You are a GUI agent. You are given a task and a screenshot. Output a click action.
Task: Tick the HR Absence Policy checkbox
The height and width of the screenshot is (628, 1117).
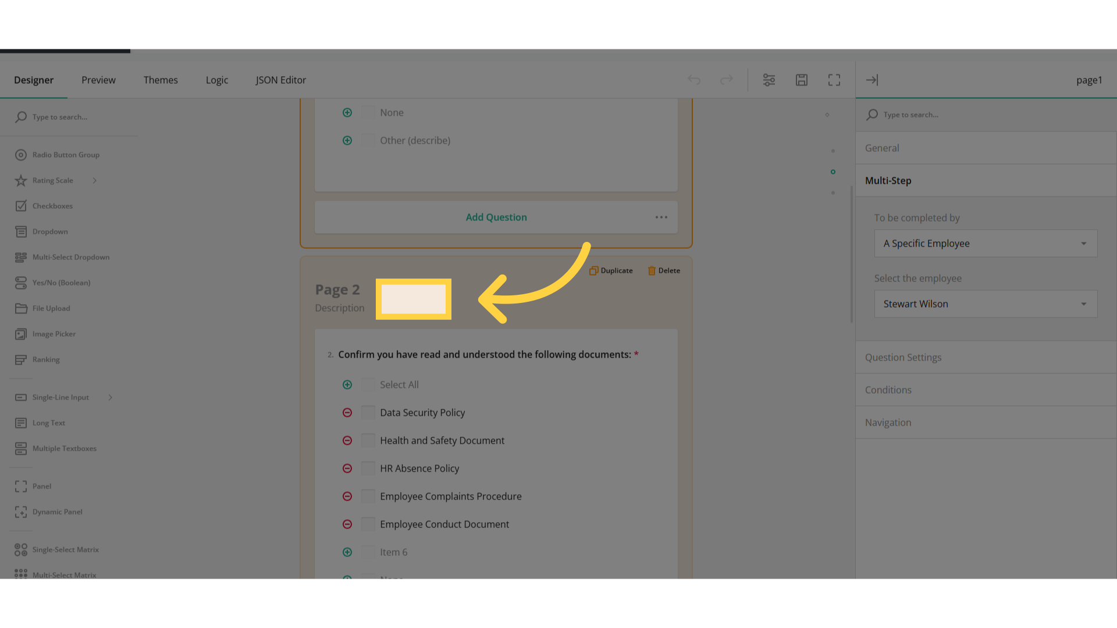click(368, 468)
